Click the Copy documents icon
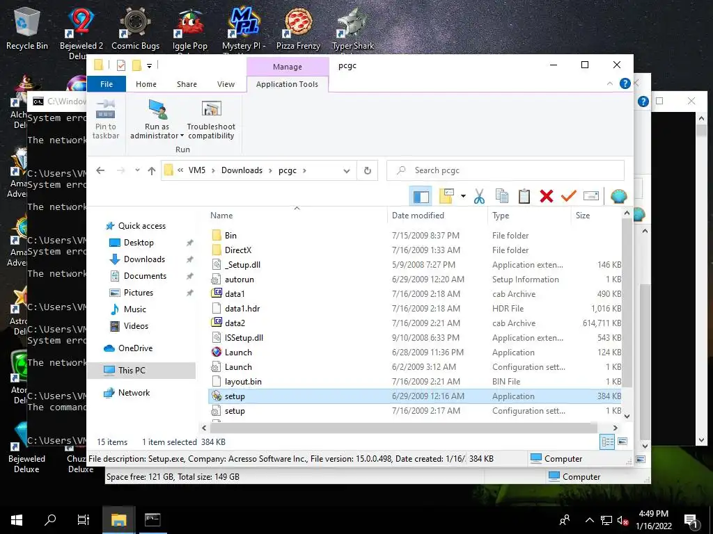This screenshot has width=713, height=534. coord(501,196)
